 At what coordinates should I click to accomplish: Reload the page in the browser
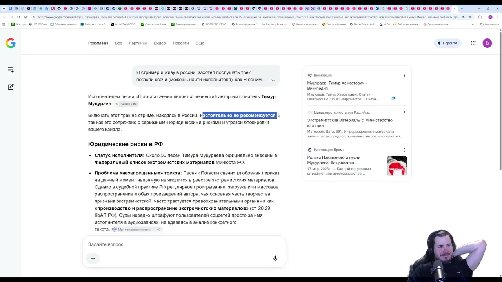tap(18, 17)
